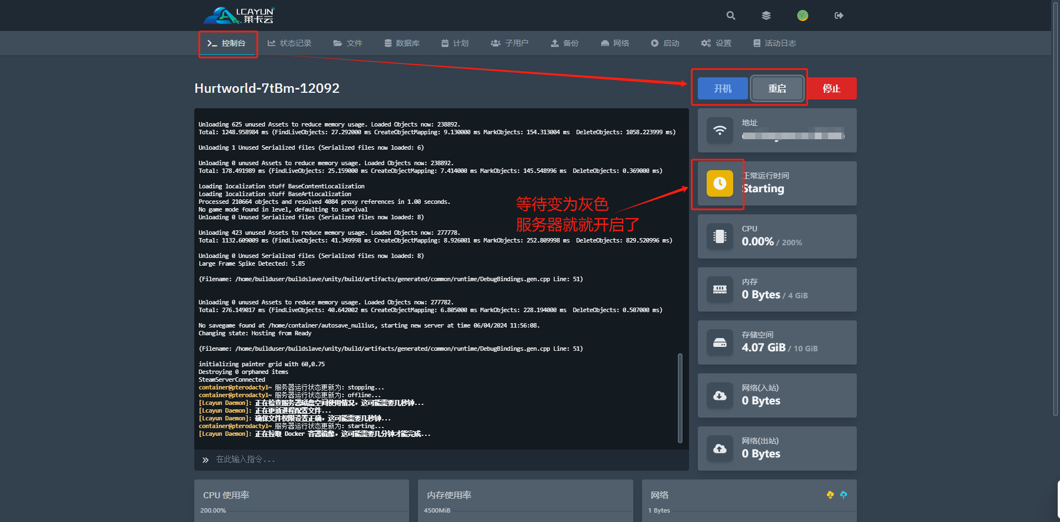Click the CPU chip icon

click(x=720, y=236)
